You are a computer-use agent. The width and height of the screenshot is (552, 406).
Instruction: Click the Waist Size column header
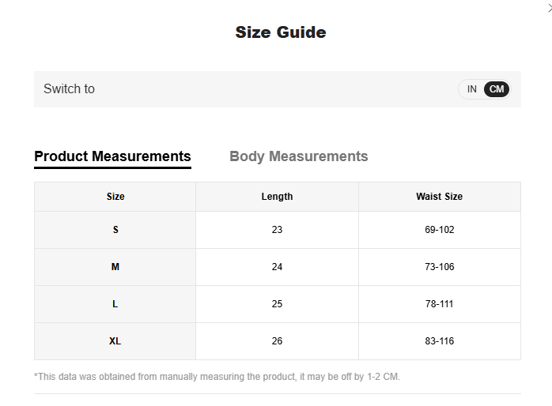pyautogui.click(x=439, y=197)
